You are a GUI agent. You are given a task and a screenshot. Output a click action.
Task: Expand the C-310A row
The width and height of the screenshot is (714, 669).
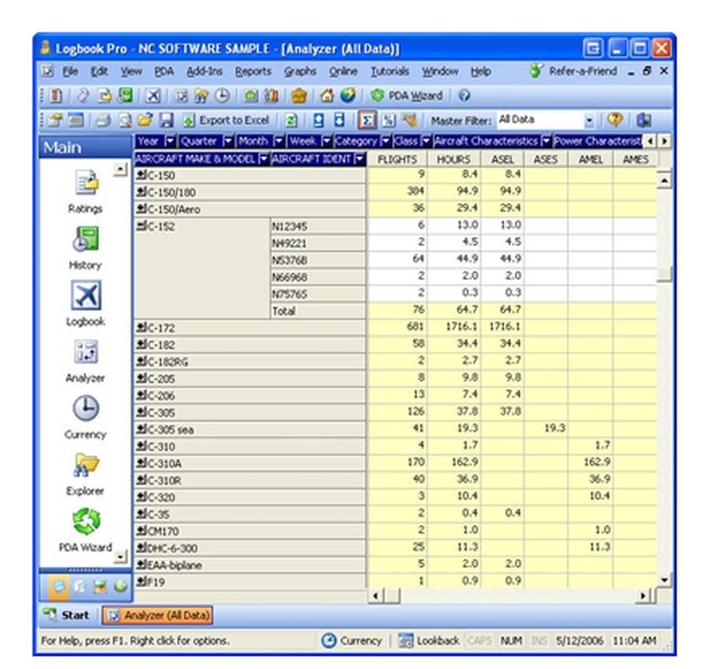coord(141,462)
